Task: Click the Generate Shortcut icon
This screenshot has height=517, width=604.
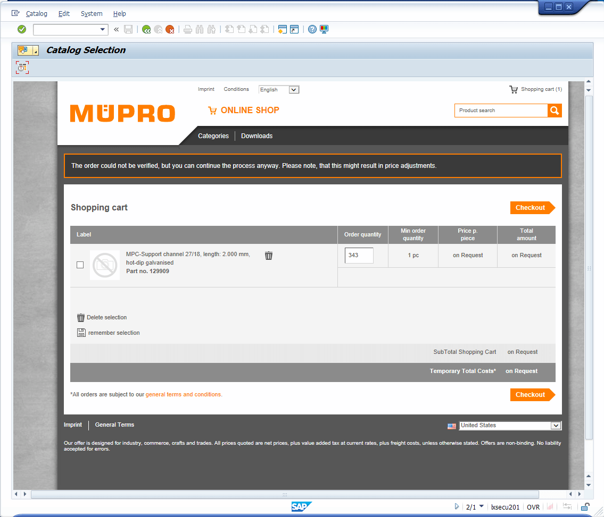Action: pos(294,29)
